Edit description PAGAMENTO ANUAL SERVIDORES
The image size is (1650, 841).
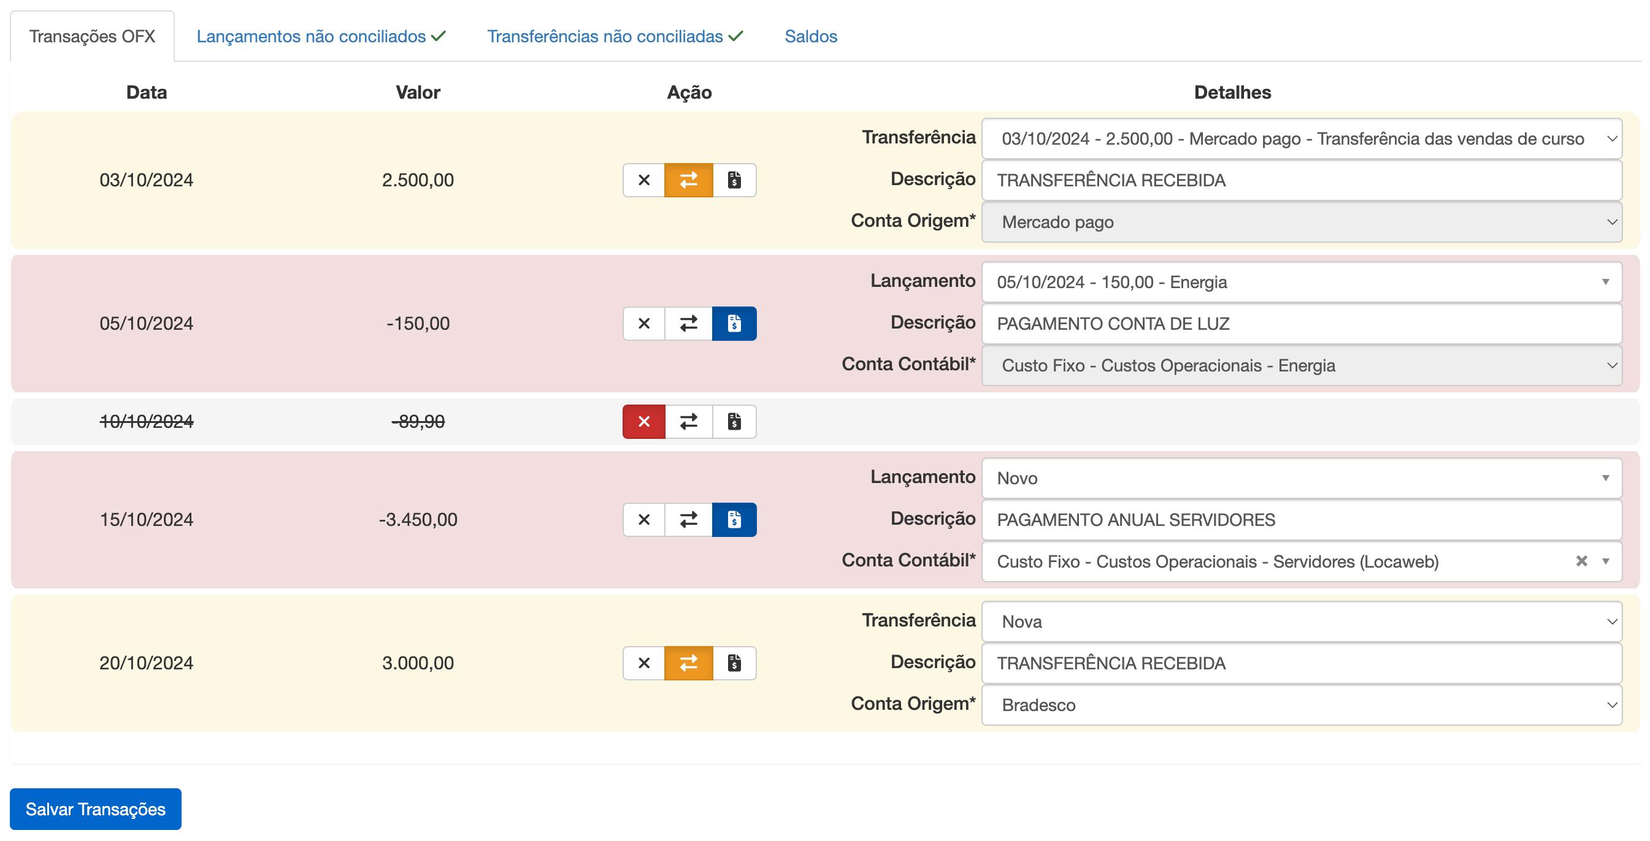(1301, 519)
